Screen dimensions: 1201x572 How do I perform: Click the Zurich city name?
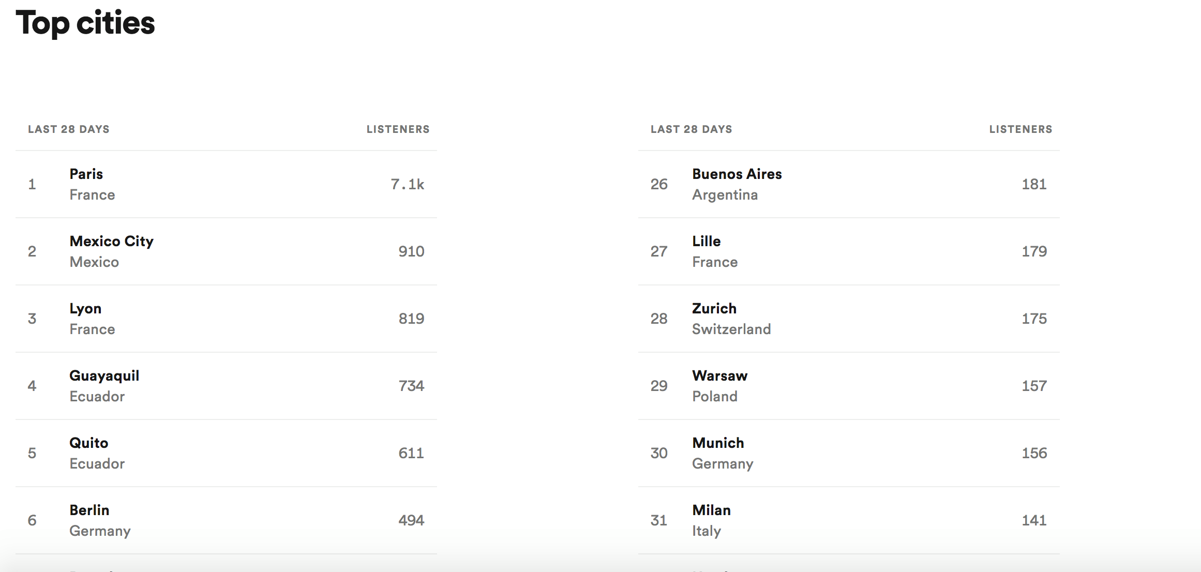click(x=714, y=309)
